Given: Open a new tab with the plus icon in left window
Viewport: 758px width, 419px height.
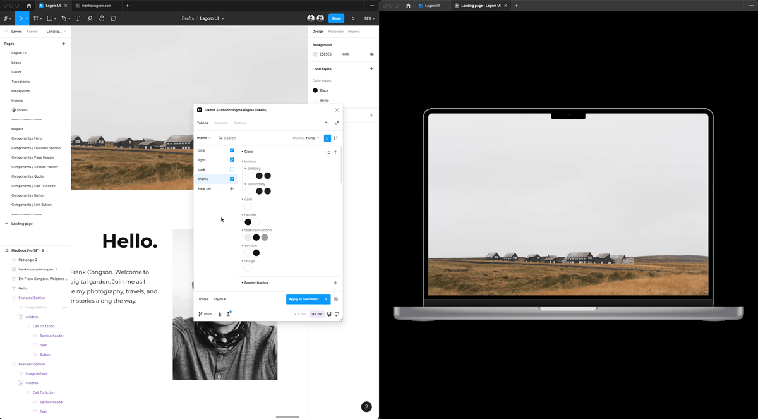Looking at the screenshot, I should coord(127,5).
